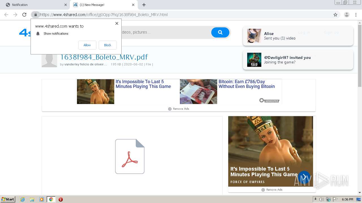Click the 6:36 PM taskbar clock
This screenshot has height=203, width=362.
tap(347, 199)
